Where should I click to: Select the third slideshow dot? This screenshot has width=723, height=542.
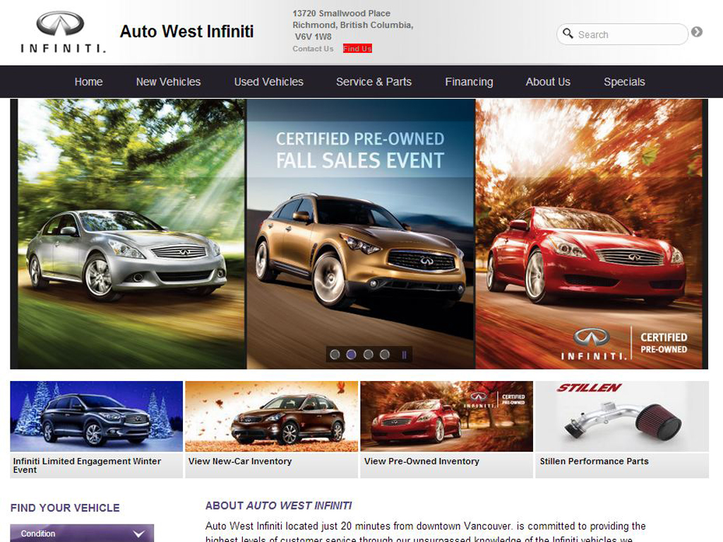coord(368,354)
